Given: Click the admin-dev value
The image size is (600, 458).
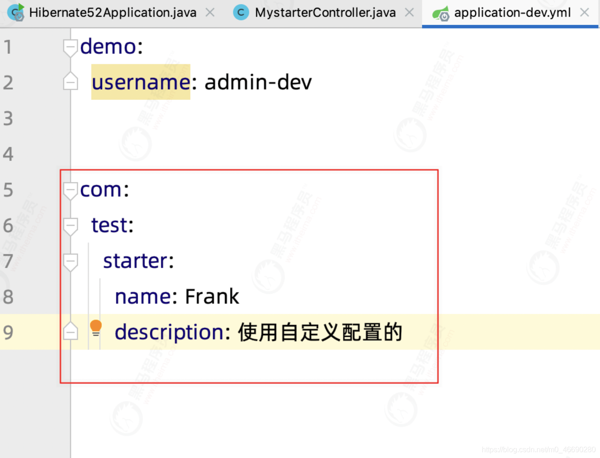Looking at the screenshot, I should coord(258,82).
